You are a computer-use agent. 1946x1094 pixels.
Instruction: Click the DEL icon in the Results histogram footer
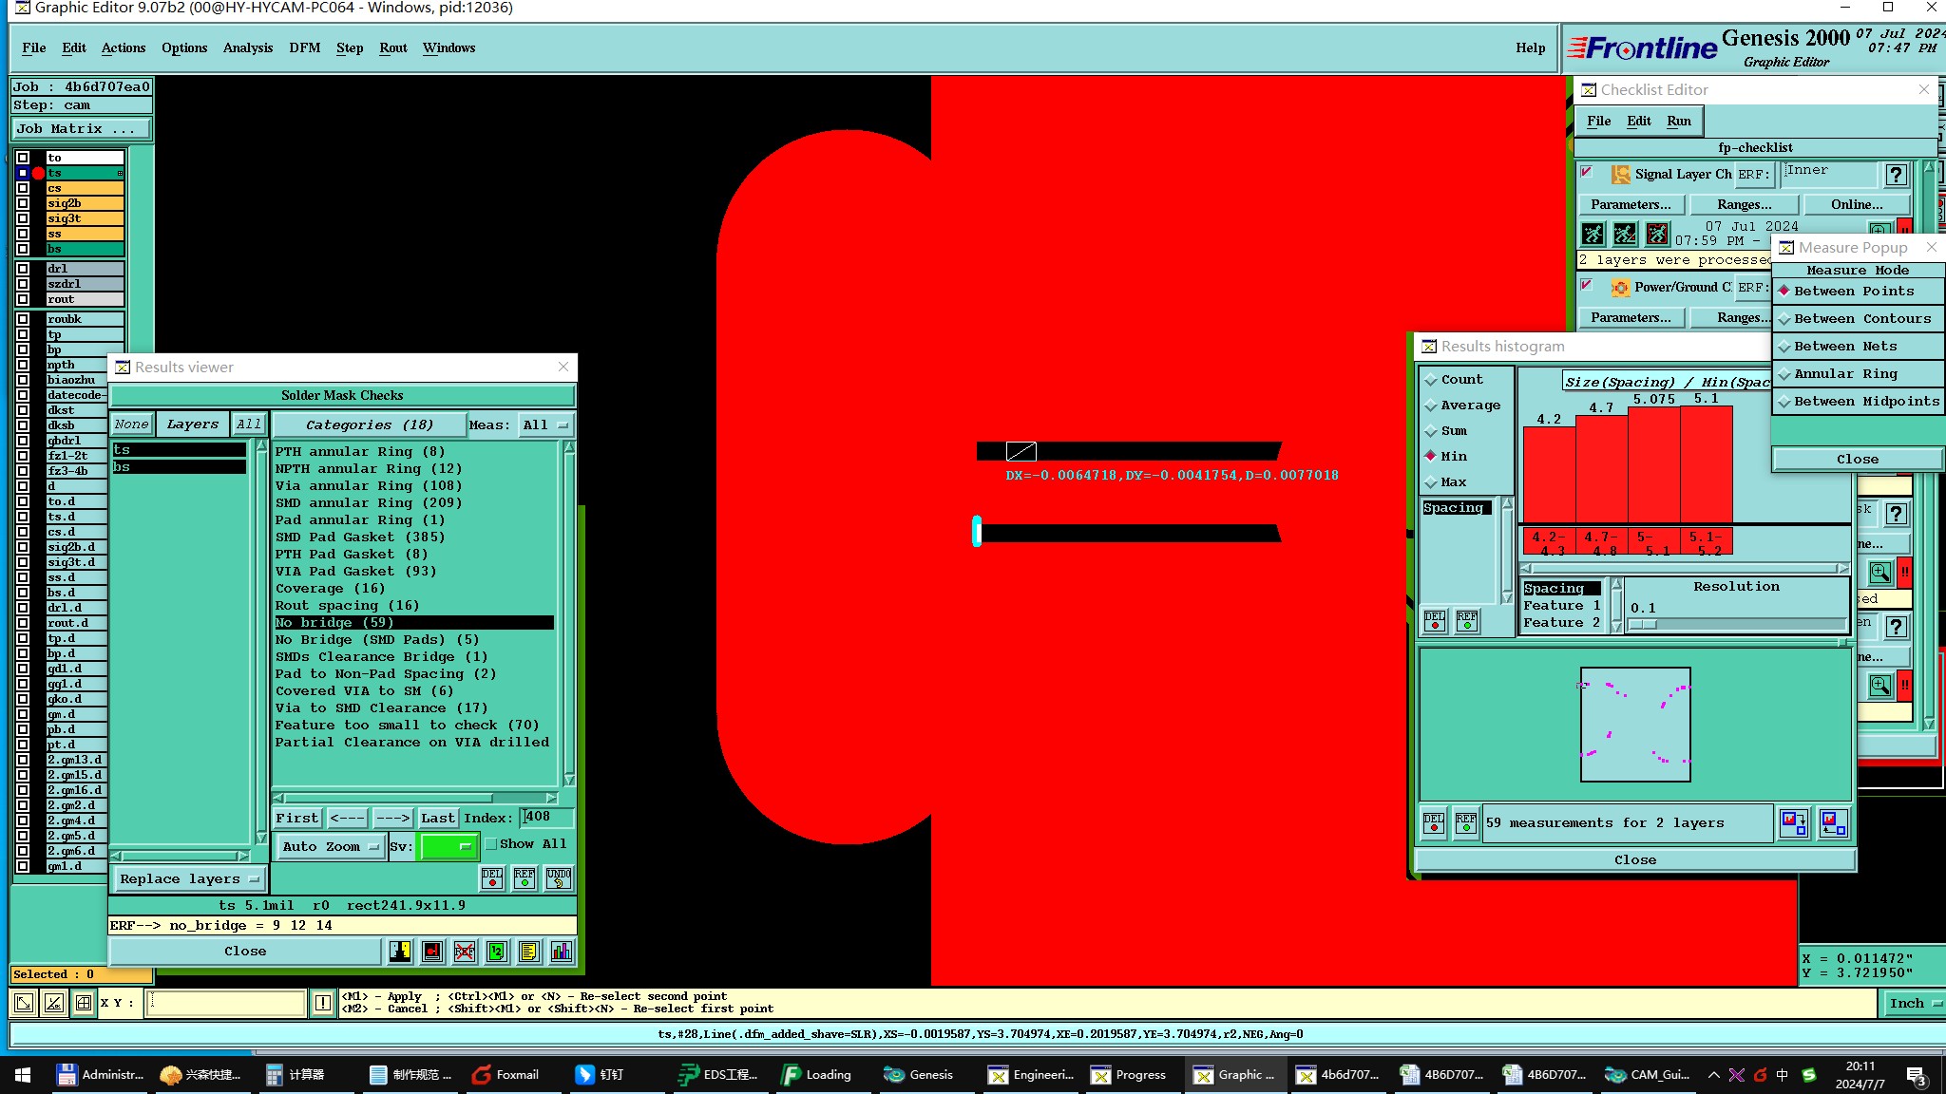pos(1434,823)
